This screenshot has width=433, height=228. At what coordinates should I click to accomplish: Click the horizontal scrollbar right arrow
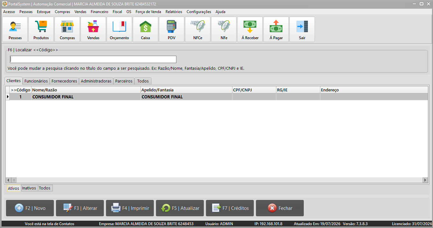[425, 180]
